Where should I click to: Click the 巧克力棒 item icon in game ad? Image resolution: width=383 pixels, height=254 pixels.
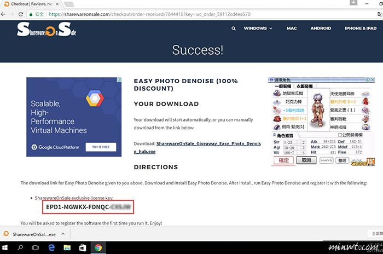277,102
